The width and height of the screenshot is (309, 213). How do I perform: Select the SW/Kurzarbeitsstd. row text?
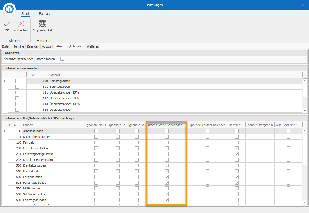(36, 194)
